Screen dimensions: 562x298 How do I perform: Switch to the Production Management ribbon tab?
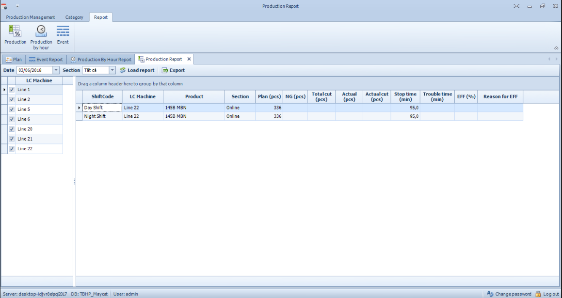point(31,17)
